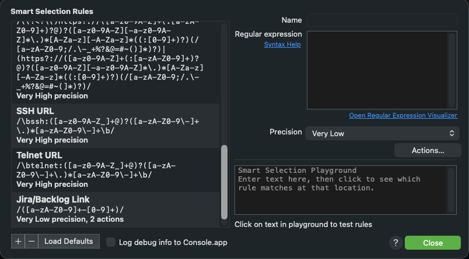Open help with question mark button

tap(395, 243)
